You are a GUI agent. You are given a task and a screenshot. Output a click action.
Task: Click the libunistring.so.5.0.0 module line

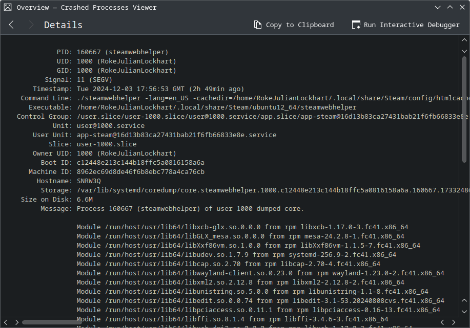point(252,292)
